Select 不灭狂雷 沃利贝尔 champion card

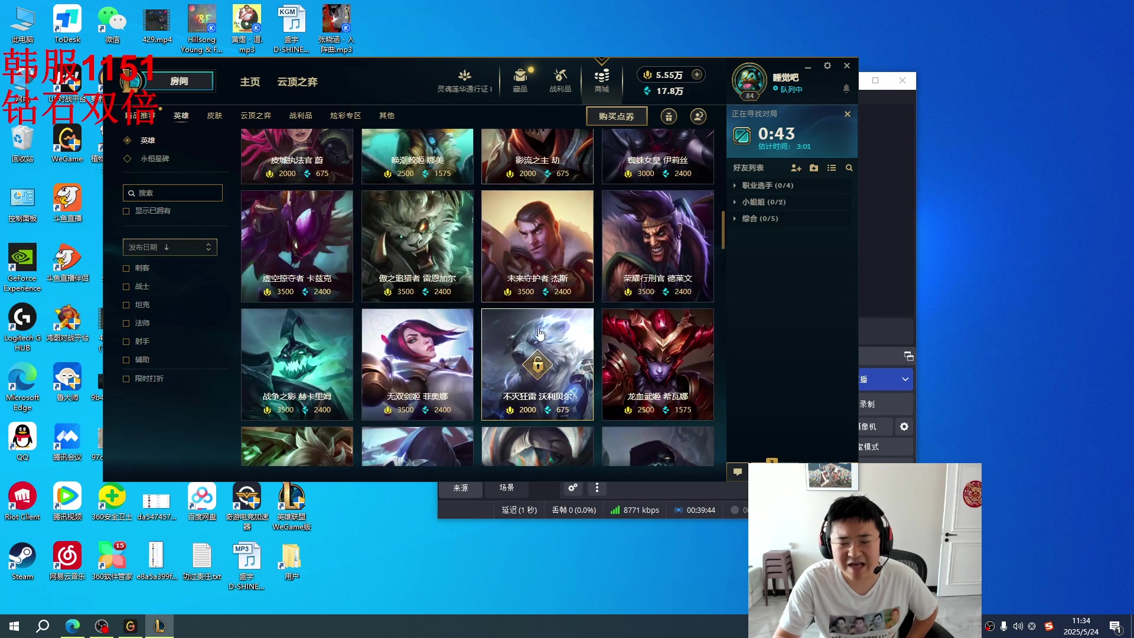pyautogui.click(x=537, y=364)
